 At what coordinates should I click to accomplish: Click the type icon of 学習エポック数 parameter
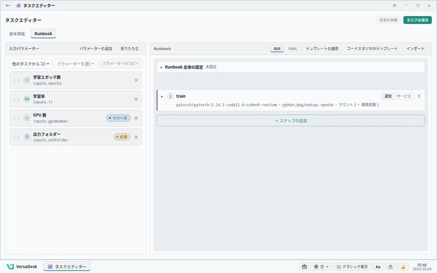click(27, 80)
